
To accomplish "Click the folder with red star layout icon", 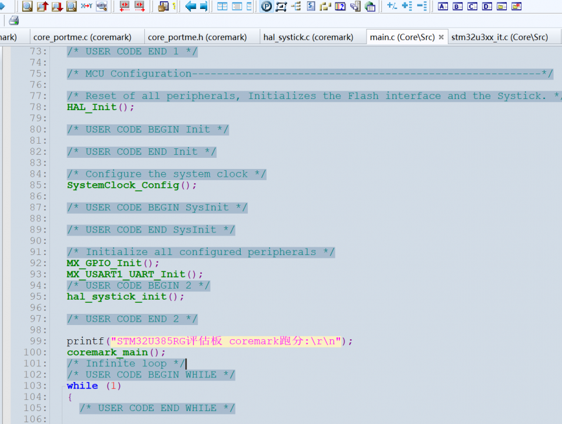I will click(x=517, y=6).
